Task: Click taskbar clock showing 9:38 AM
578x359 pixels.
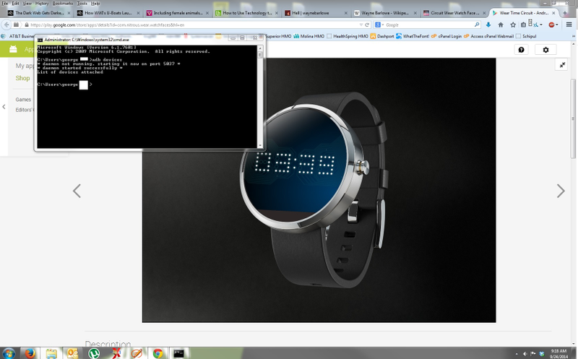Action: point(558,354)
